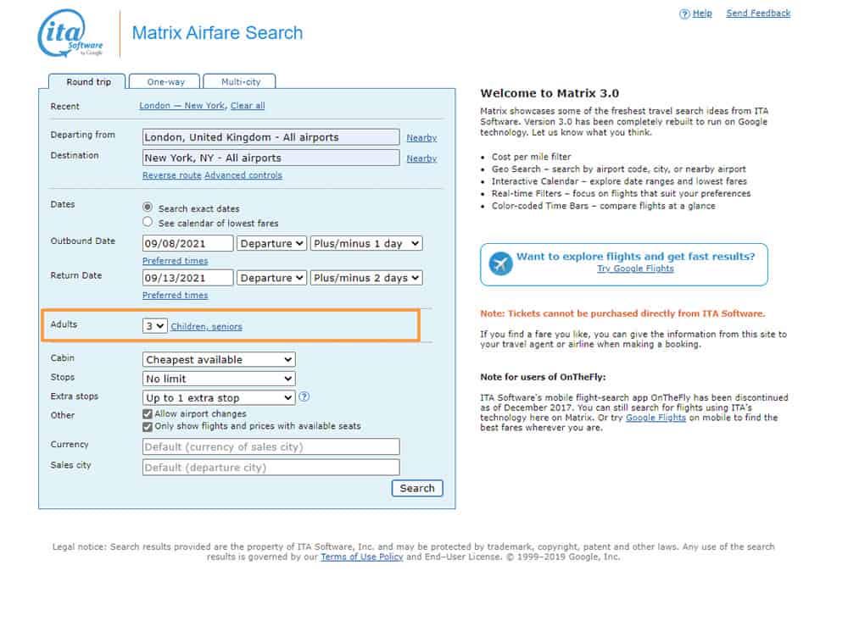Open Google Flights link in OnTheFly note
Image resolution: width=848 pixels, height=637 pixels.
tap(656, 418)
